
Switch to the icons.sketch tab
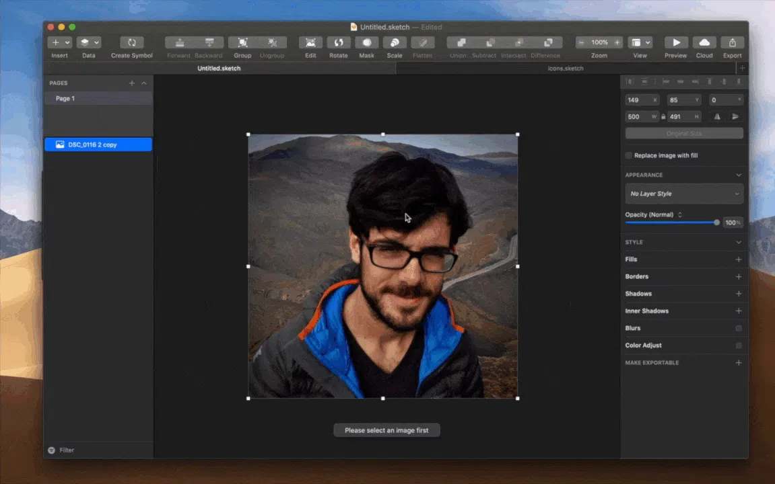click(566, 69)
